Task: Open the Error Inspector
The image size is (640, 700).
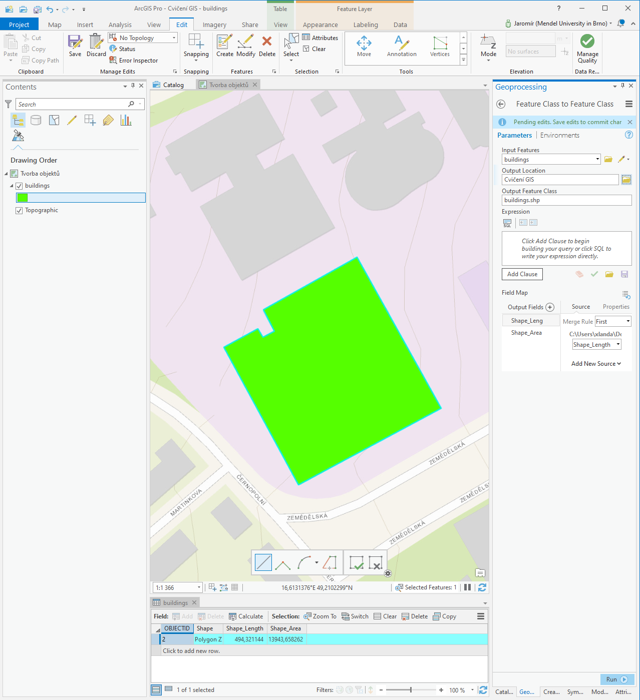Action: tap(134, 60)
